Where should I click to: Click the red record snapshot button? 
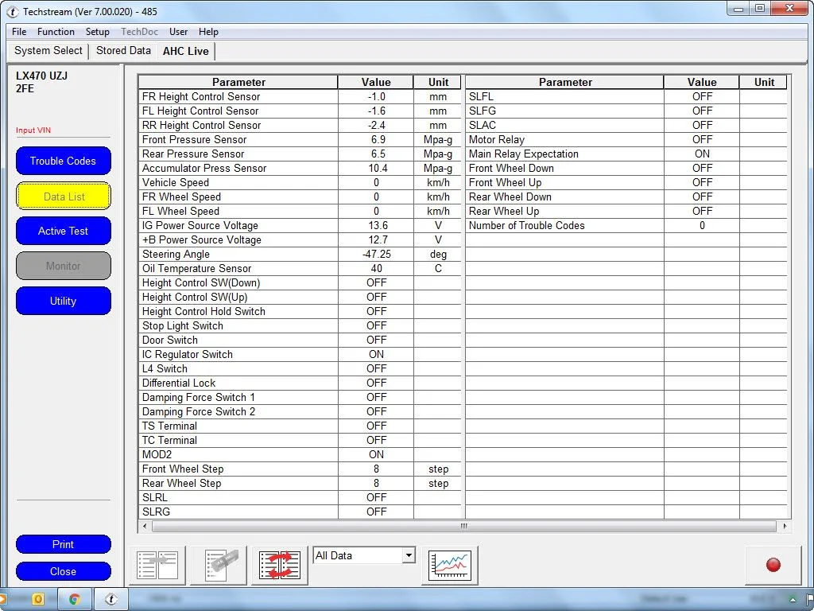pos(773,565)
